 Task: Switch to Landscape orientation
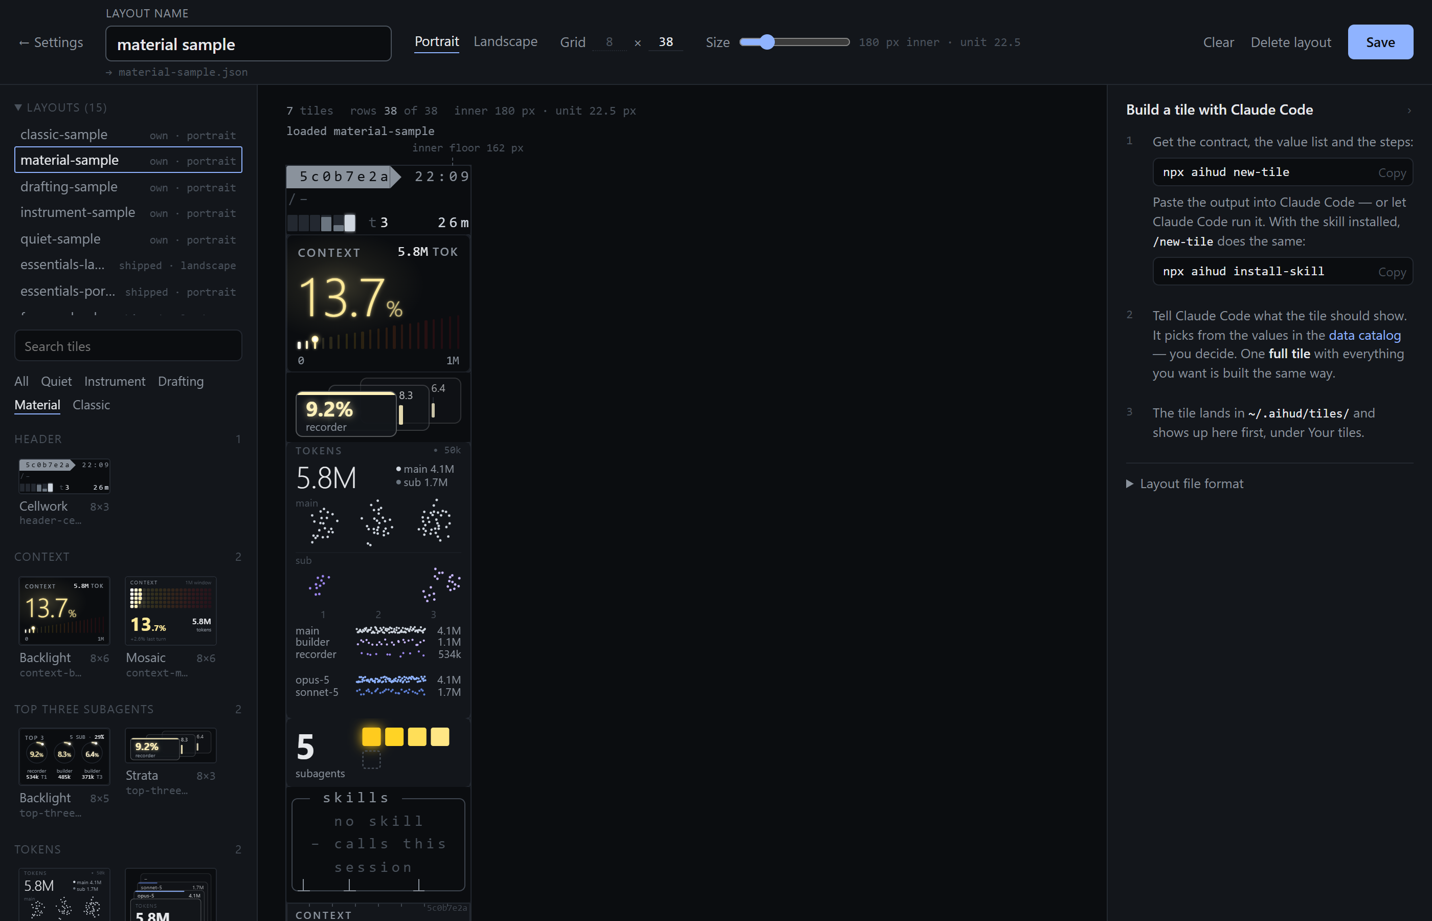click(506, 42)
